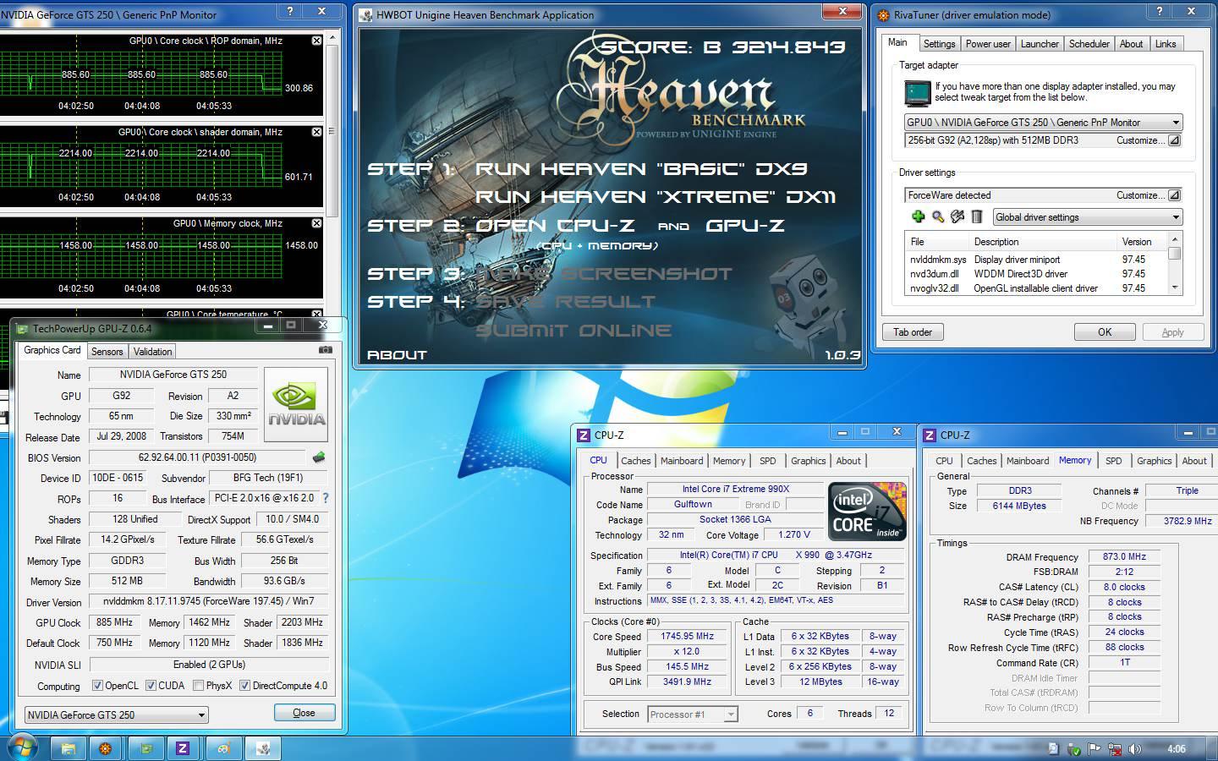Click the NVIDIA logo in GPU-Z
This screenshot has width=1218, height=761.
pos(296,404)
